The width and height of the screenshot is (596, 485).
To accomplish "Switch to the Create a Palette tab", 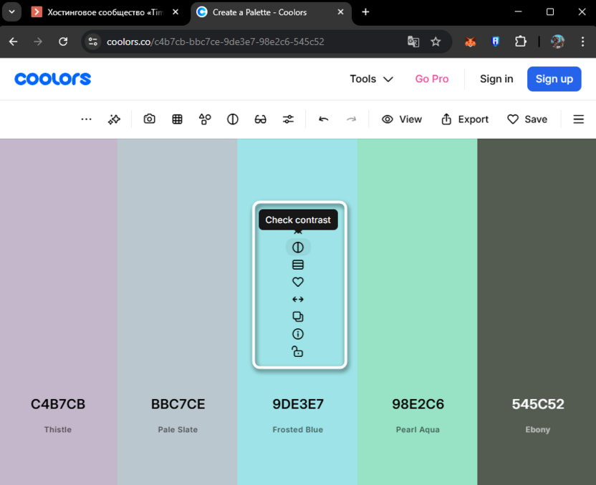I will (x=265, y=12).
